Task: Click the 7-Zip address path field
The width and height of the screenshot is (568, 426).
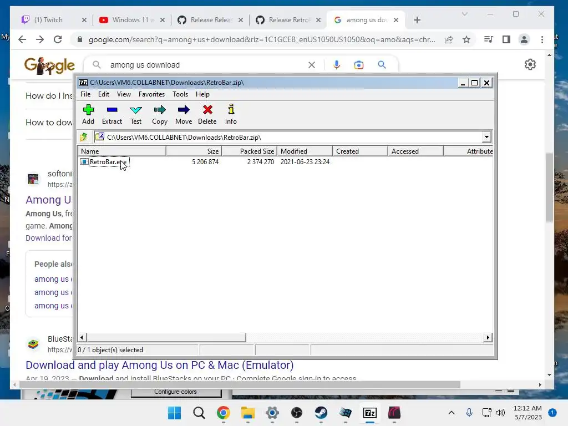Action: (x=288, y=138)
